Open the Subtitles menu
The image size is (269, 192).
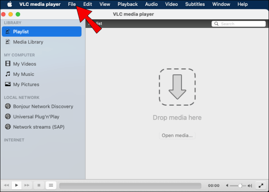[195, 4]
